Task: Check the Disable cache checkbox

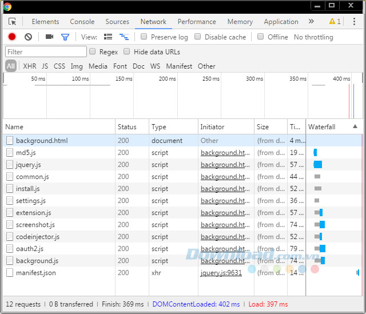Action: (198, 37)
